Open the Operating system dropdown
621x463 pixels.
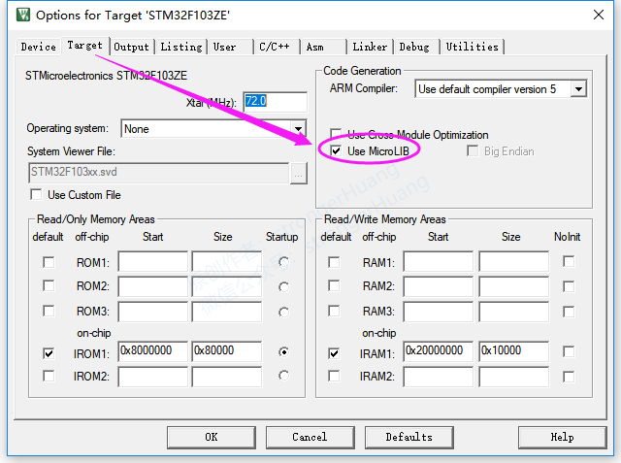click(298, 129)
